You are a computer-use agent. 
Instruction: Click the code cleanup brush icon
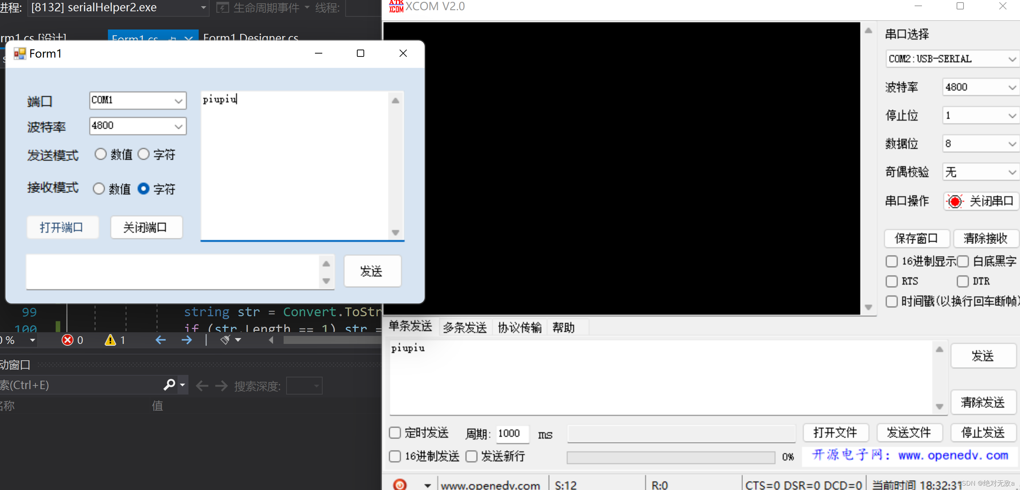[x=225, y=340]
